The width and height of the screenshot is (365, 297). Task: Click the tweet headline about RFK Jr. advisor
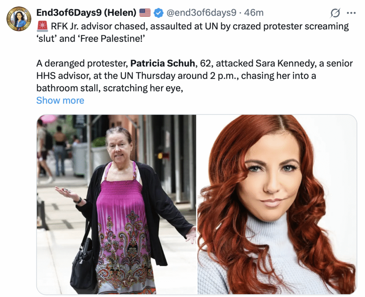[x=192, y=32]
